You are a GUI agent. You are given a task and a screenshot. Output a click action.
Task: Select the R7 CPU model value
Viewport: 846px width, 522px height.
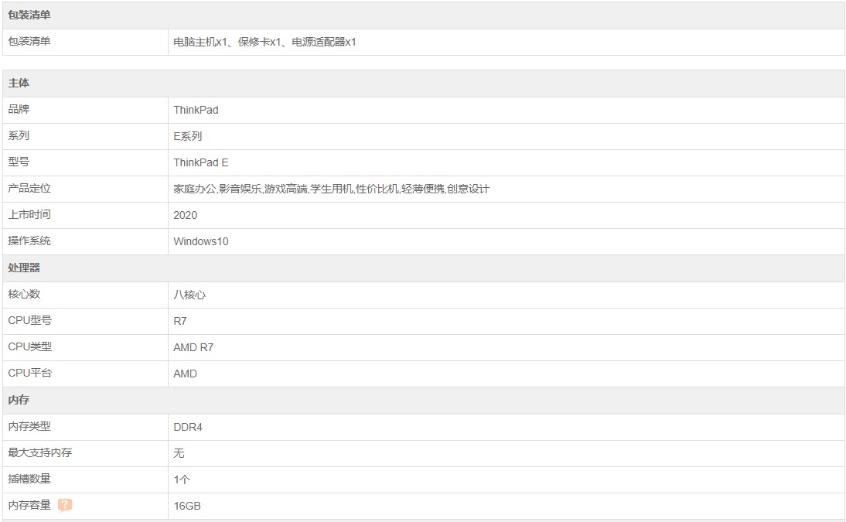click(180, 321)
